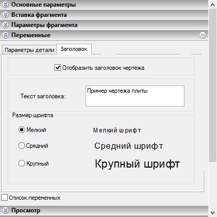Click the Основные параметры header title
Screen dimensions: 217x217
click(x=43, y=5)
